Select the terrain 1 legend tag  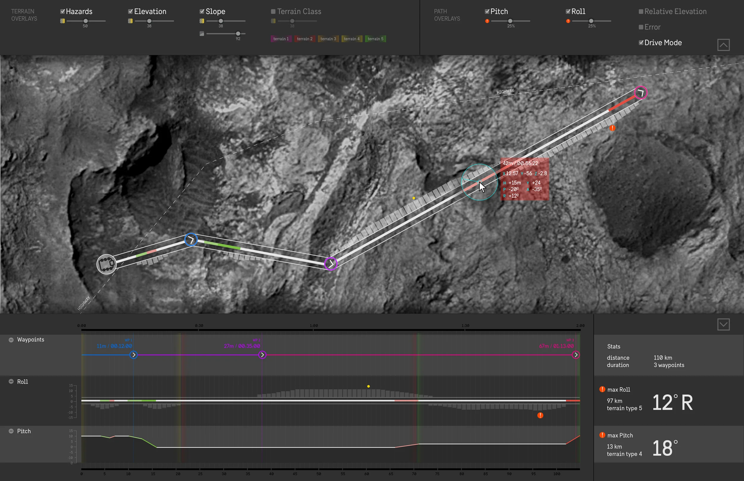point(281,39)
